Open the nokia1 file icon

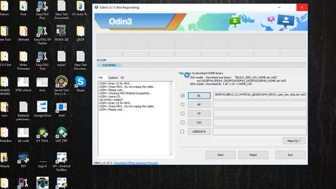coord(61,59)
